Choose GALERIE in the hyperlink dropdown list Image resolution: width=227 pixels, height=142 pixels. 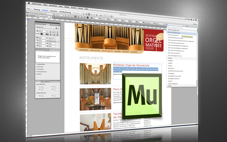pos(170,66)
